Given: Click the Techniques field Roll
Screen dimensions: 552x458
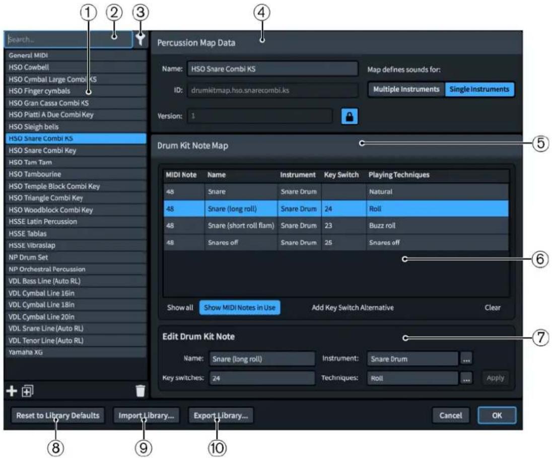Looking at the screenshot, I should [x=412, y=378].
